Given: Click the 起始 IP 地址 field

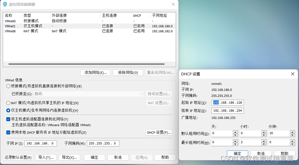Looking at the screenshot, I should pos(227,103).
